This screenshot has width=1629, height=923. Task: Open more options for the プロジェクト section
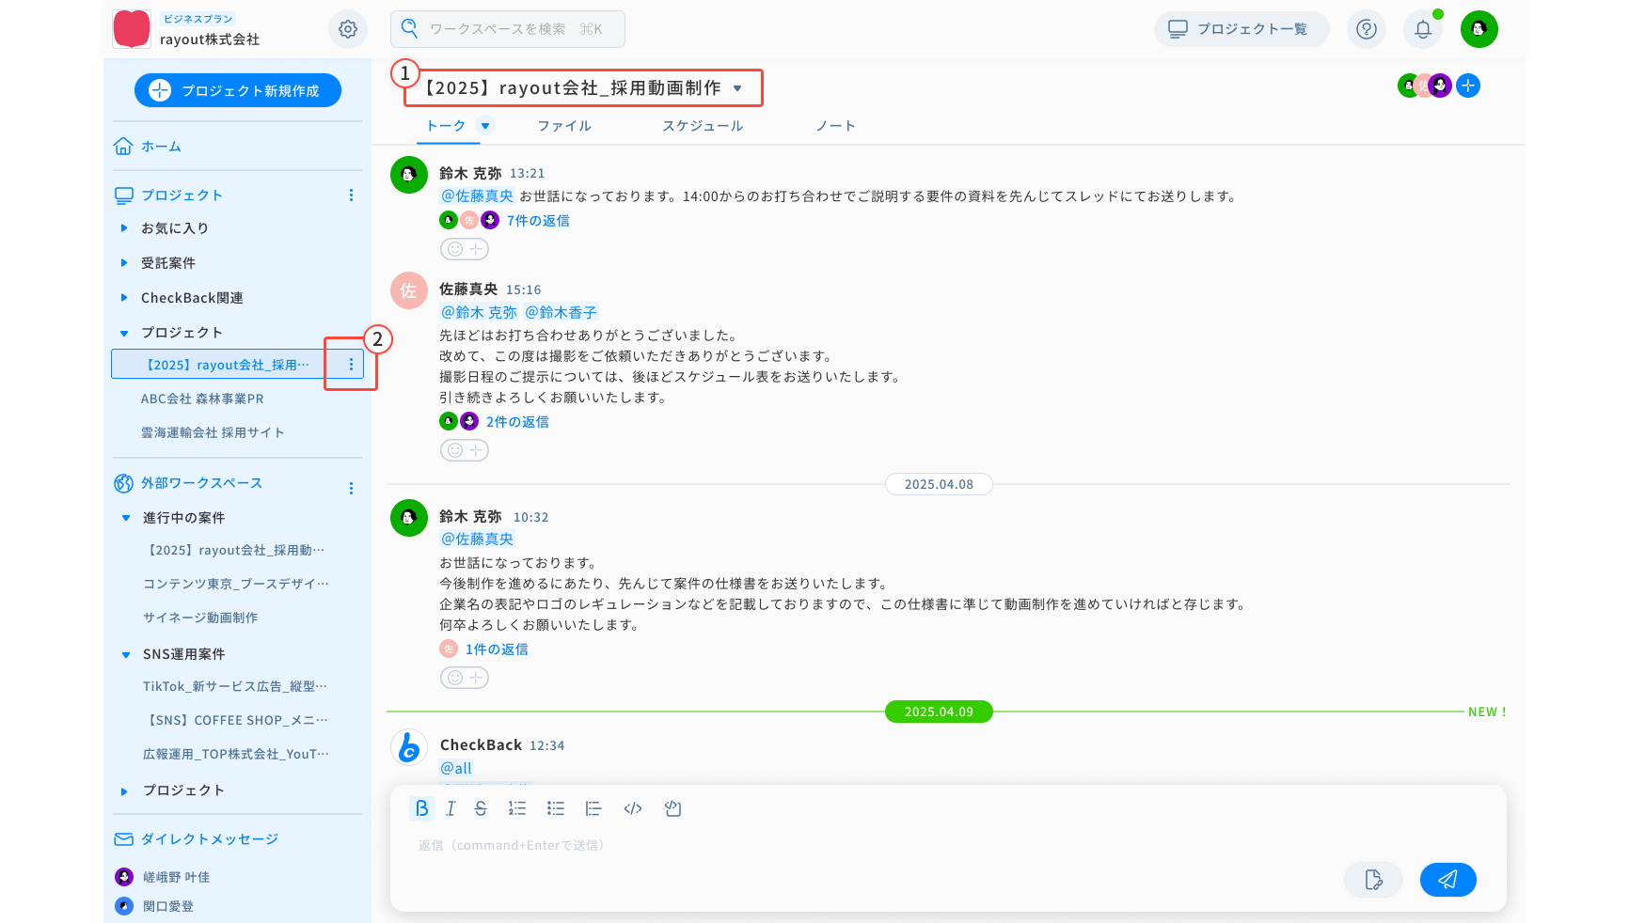pos(351,196)
